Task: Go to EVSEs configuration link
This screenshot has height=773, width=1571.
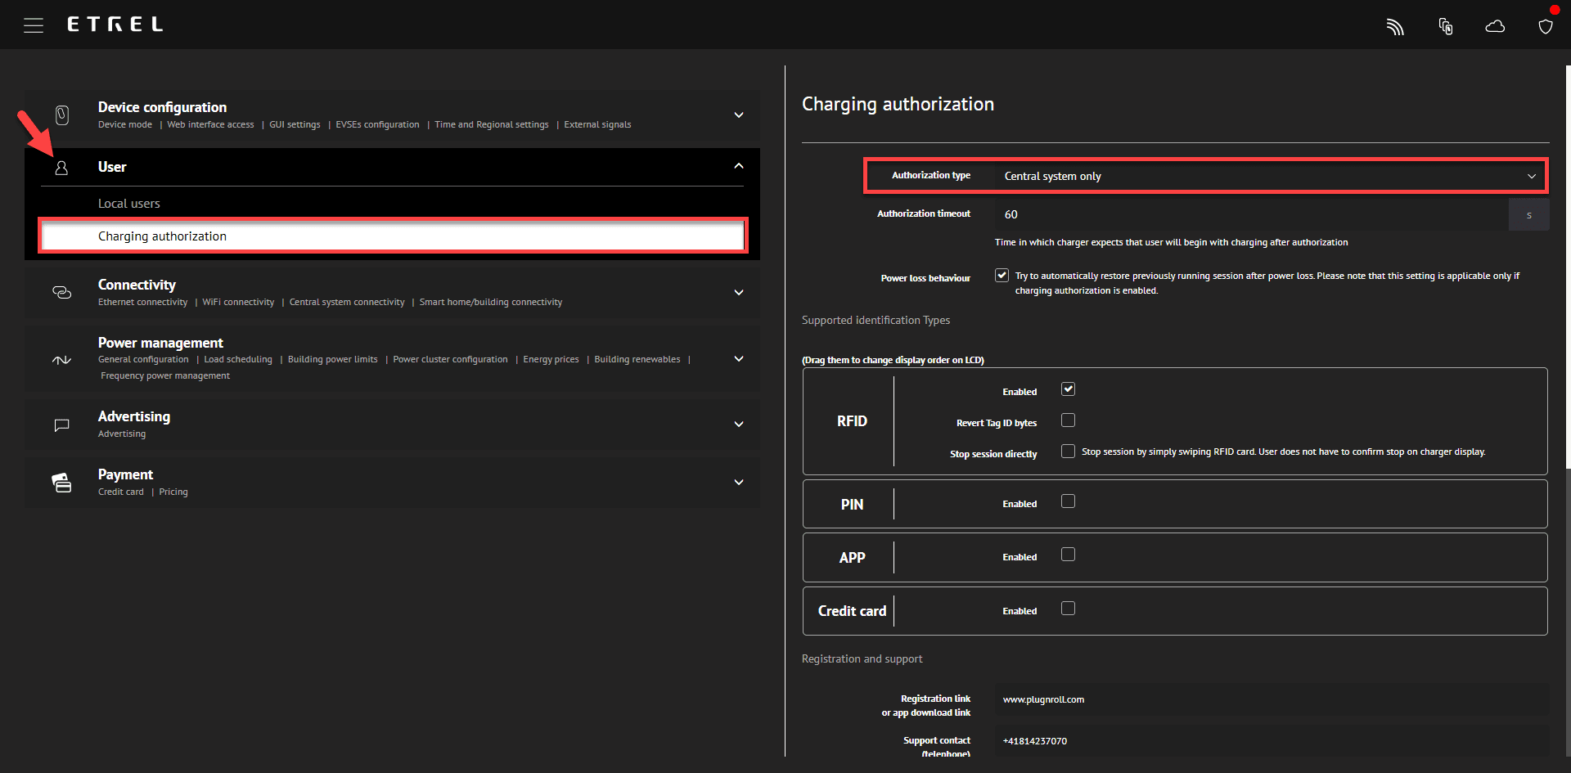Action: click(x=377, y=125)
